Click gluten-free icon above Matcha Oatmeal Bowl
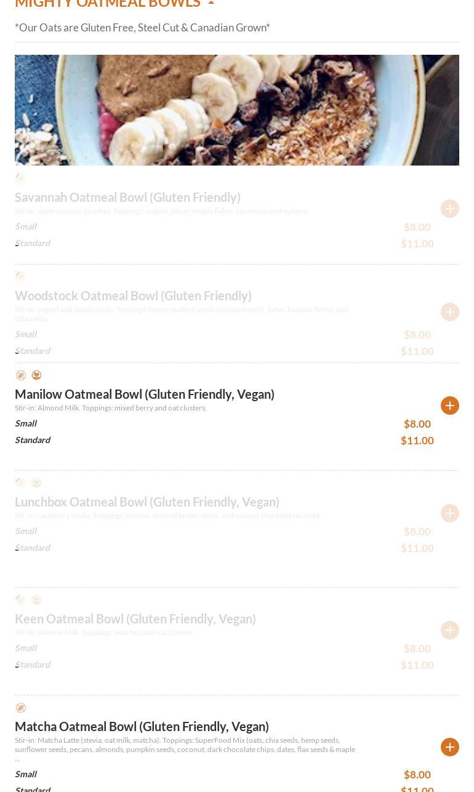Viewport: 474px width, 792px height. click(21, 708)
